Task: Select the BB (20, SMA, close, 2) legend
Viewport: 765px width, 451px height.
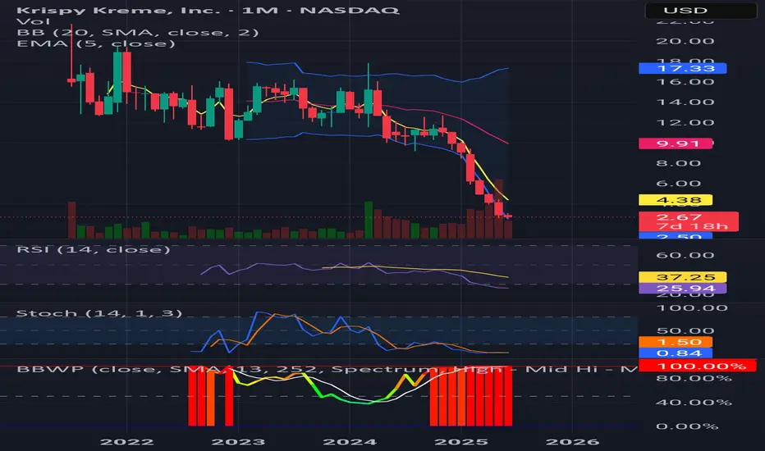Action: [138, 33]
